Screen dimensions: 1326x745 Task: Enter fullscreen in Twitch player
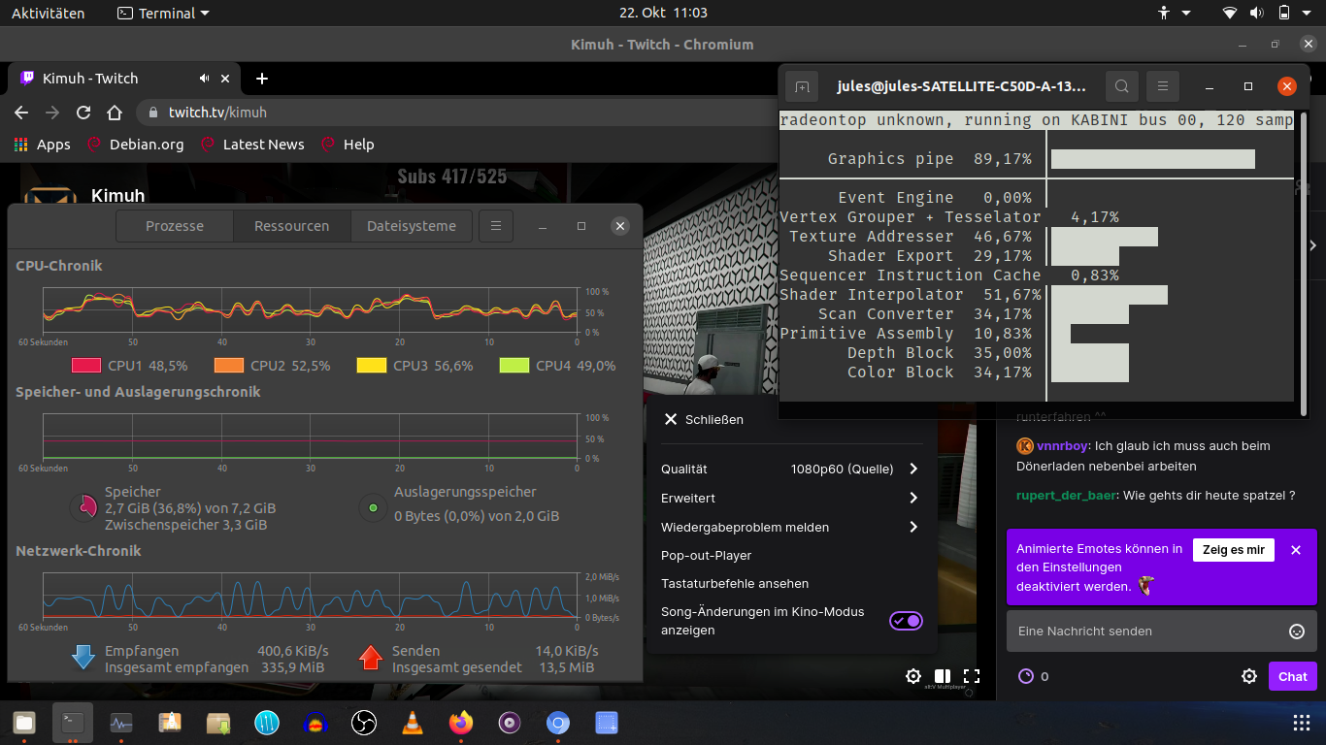click(972, 676)
